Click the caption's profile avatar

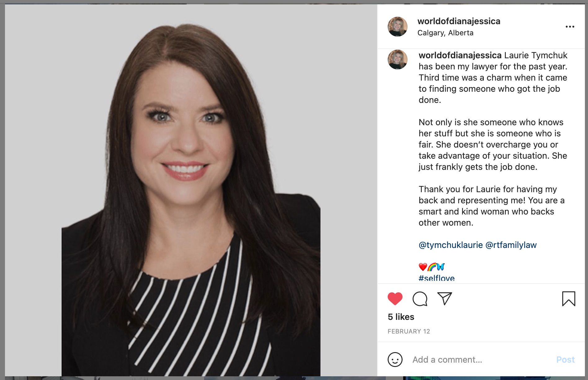tap(397, 60)
